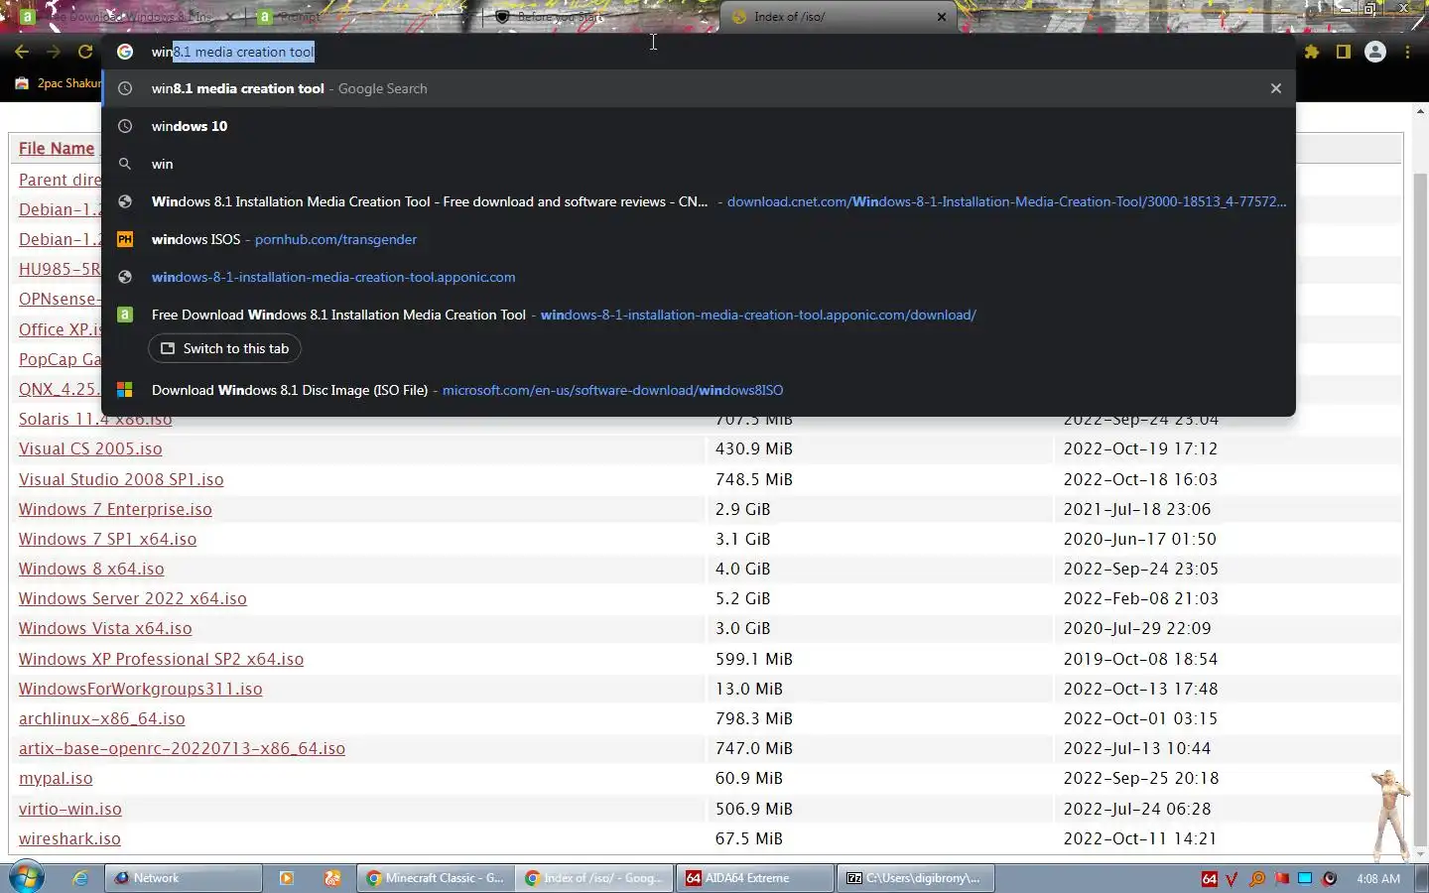
Task: Open windows-8-1-installation-media-creation-tool.apponic.com suggestion
Action: click(x=699, y=277)
